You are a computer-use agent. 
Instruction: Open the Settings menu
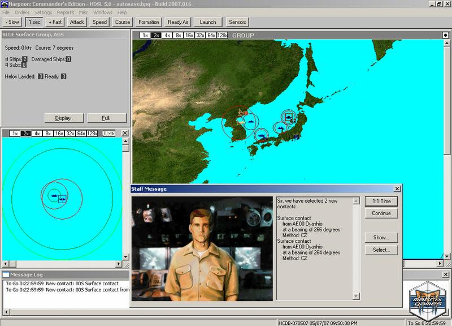(x=44, y=12)
